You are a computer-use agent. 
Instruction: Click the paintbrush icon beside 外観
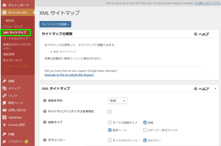point(4,134)
